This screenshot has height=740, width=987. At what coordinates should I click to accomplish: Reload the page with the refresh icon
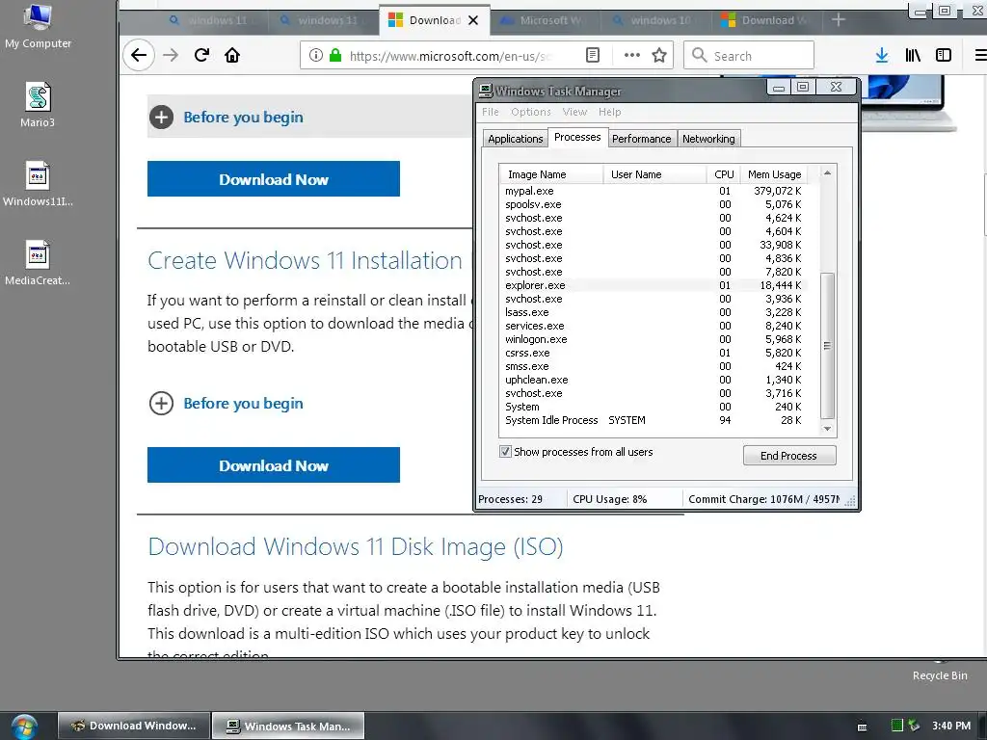point(201,55)
